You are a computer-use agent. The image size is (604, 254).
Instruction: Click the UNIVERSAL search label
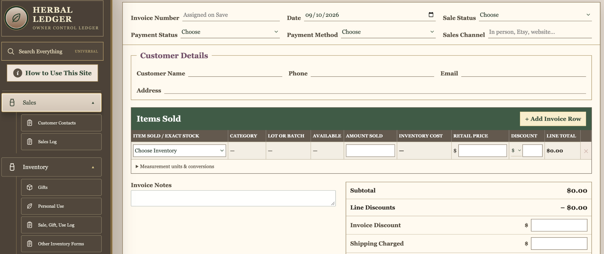(x=86, y=51)
